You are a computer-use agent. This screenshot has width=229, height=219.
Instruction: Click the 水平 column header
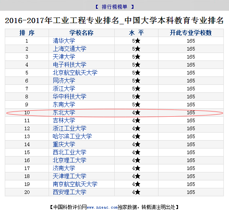point(137,33)
